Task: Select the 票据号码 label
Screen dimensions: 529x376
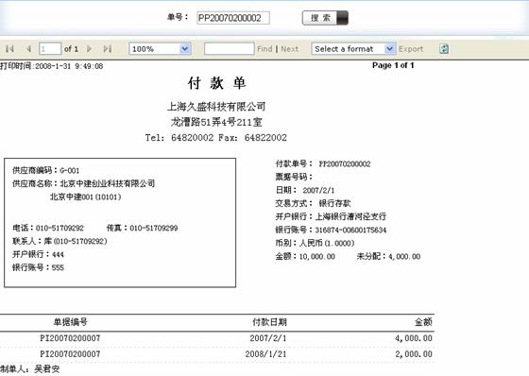Action: (294, 177)
